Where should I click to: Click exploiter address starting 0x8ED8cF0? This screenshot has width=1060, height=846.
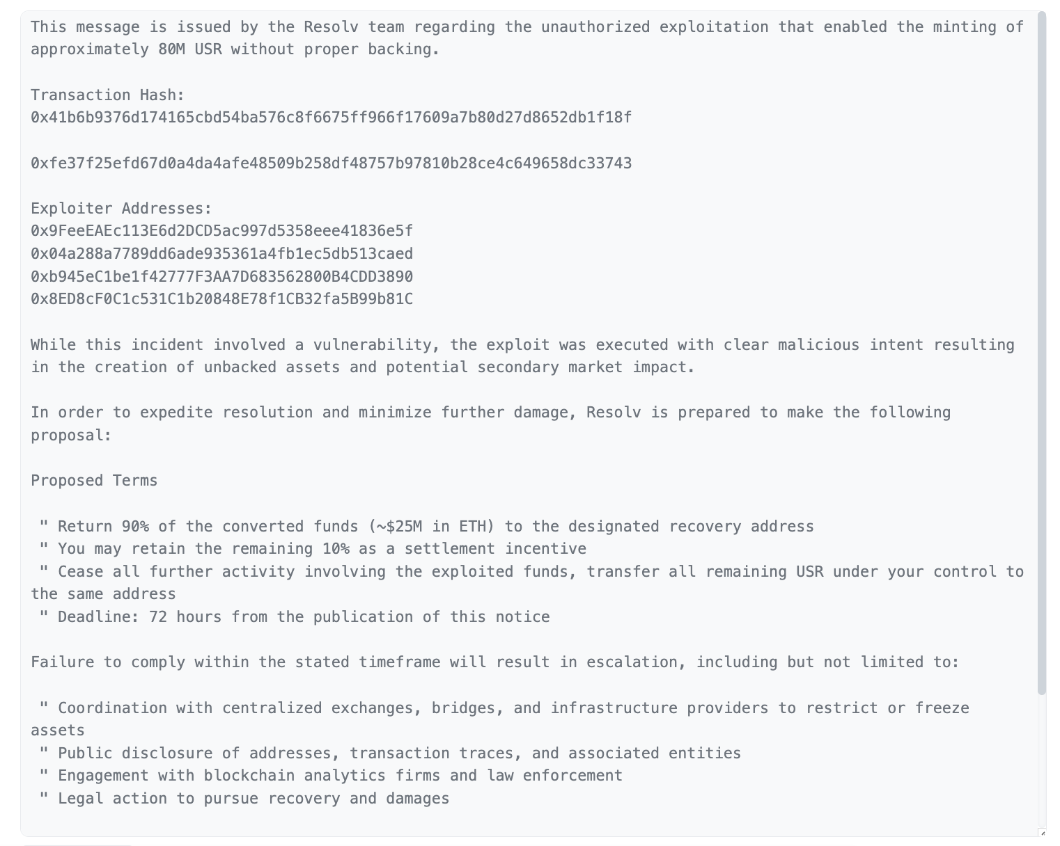(221, 299)
